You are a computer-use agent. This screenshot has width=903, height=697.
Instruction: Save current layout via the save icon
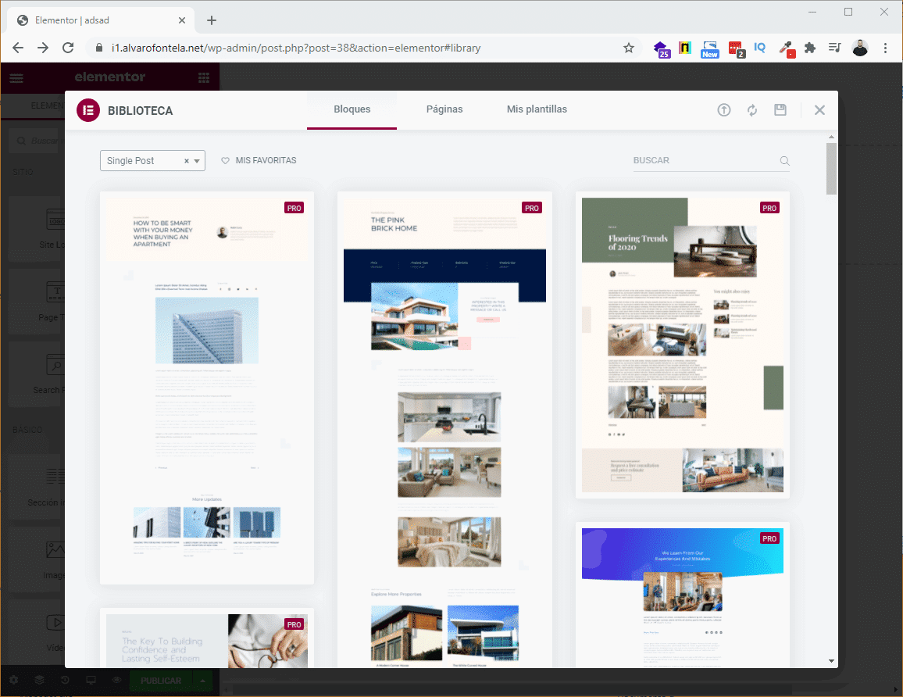780,110
